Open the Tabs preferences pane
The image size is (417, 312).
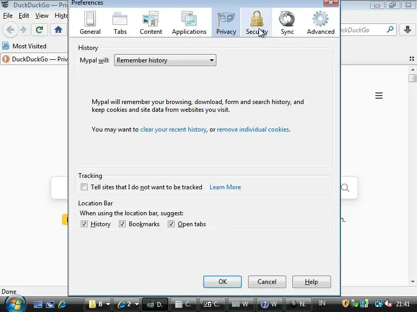pos(120,23)
